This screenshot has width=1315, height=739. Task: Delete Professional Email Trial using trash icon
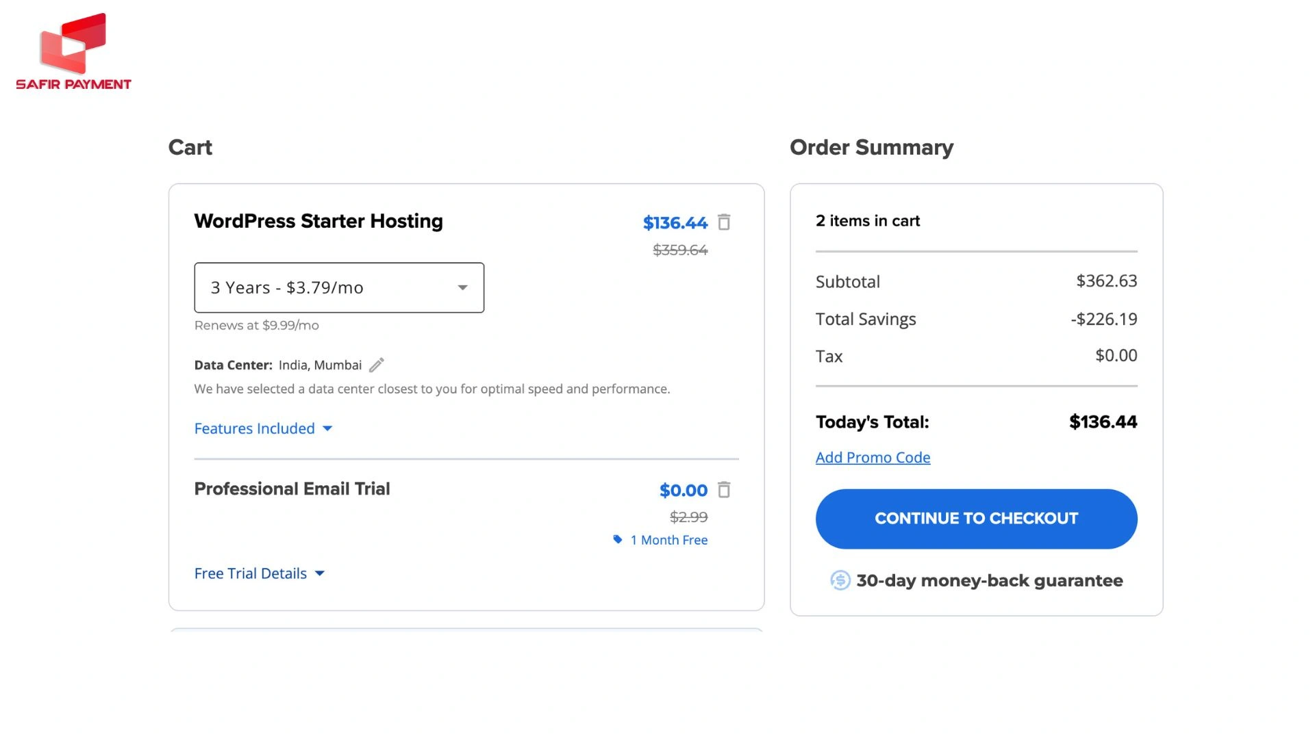724,490
